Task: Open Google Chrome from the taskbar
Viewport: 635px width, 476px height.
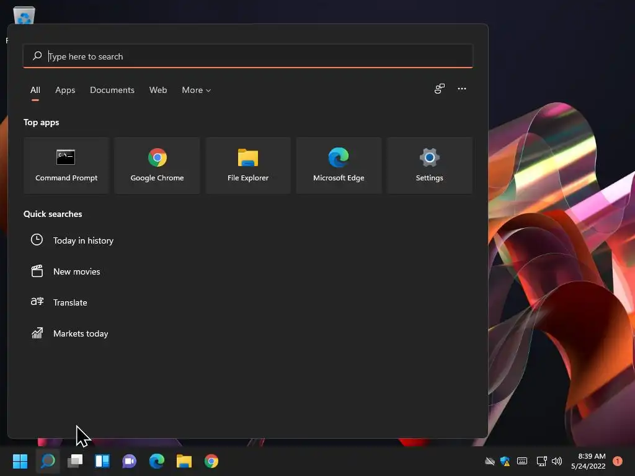Action: coord(211,461)
